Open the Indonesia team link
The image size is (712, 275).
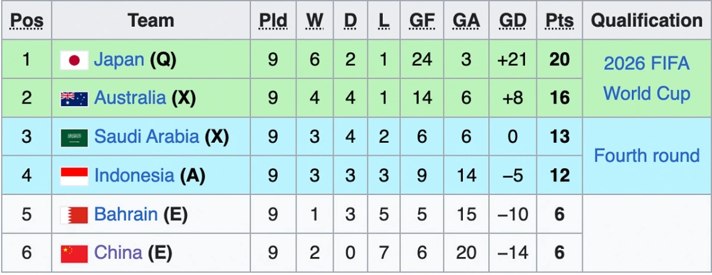pos(134,175)
